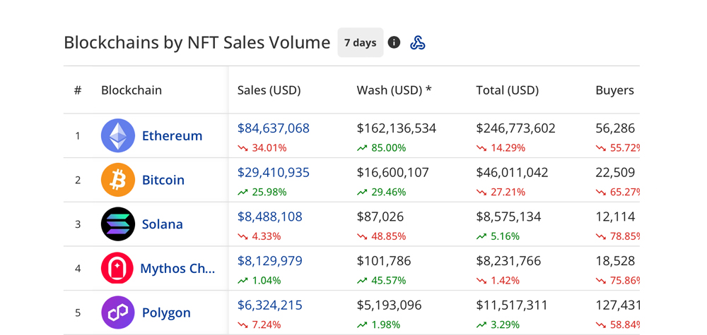This screenshot has width=707, height=335.
Task: Click Polygon sales change 7.24%
Action: (267, 324)
